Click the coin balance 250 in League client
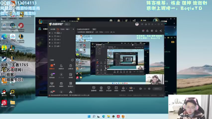This screenshot has width=212, height=119. coord(143,20)
